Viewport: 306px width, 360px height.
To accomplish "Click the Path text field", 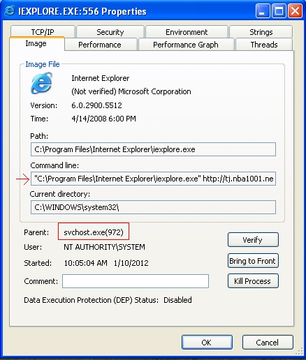I will click(153, 149).
